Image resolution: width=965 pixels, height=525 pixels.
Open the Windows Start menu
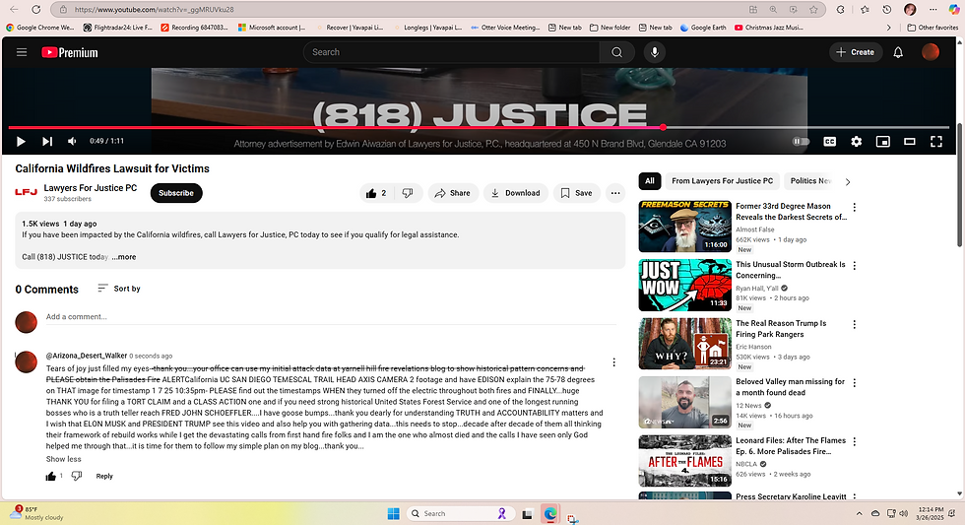click(393, 513)
